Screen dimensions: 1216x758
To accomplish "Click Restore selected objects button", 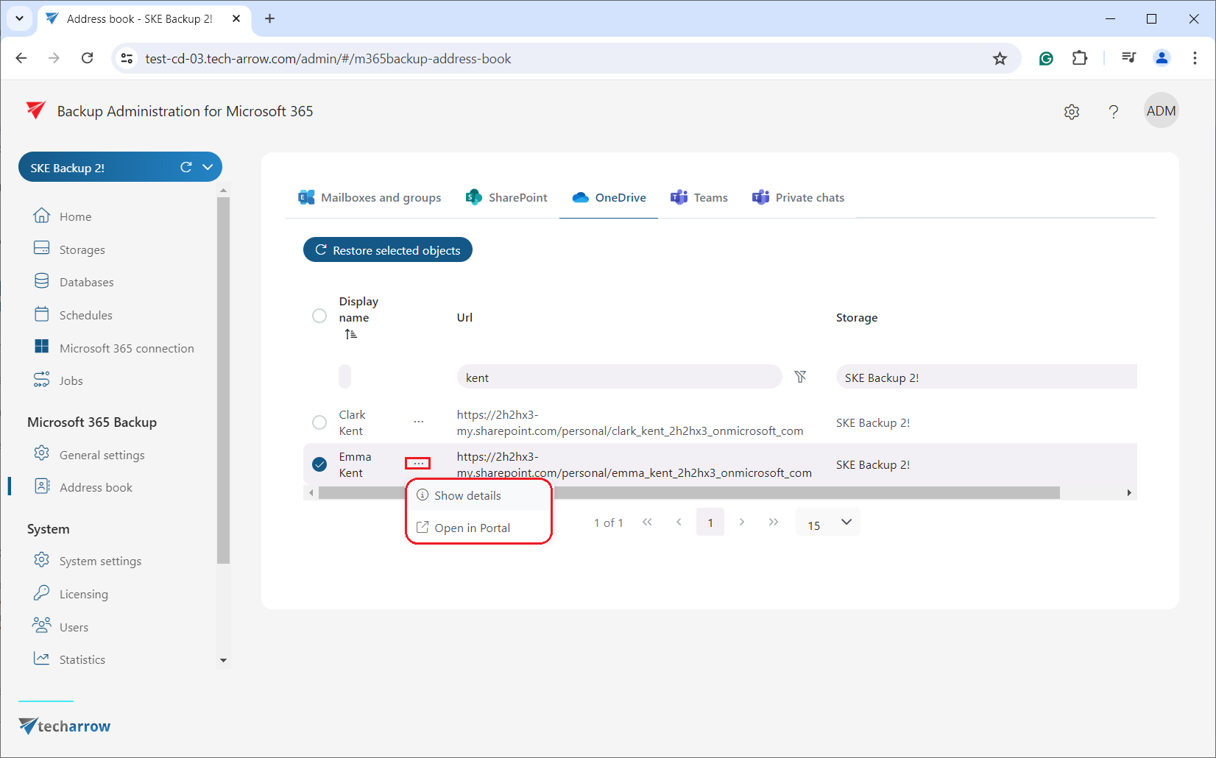I will (x=388, y=250).
